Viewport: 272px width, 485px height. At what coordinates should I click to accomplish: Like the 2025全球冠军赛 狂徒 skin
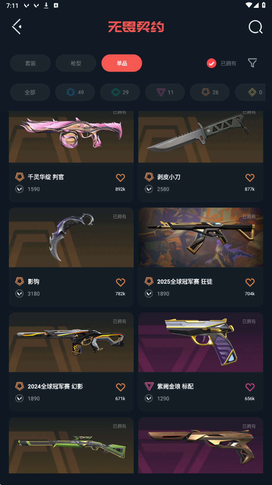coord(250,282)
